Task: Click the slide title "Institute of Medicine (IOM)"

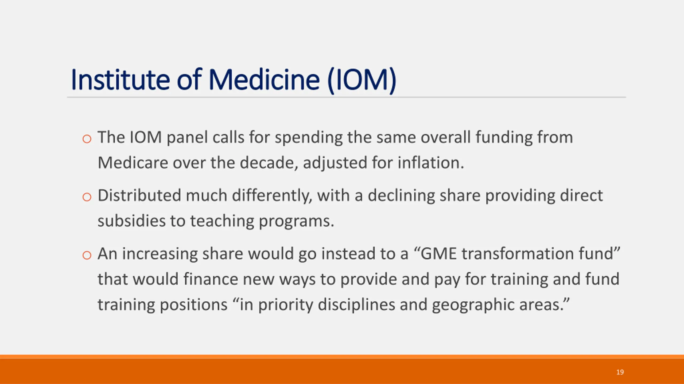Action: pyautogui.click(x=234, y=80)
